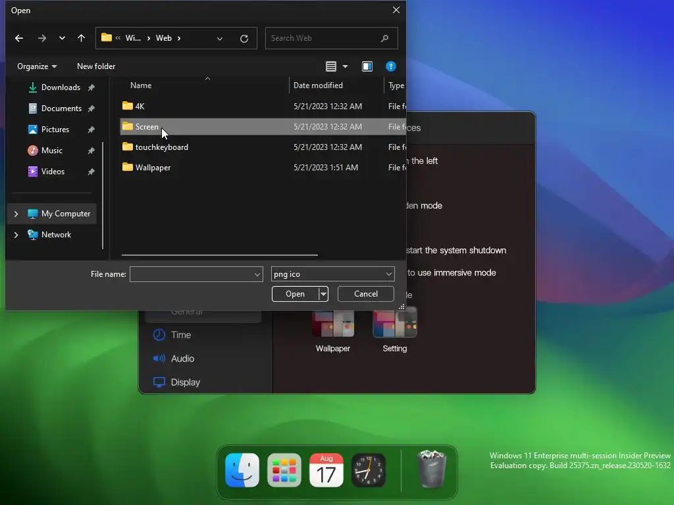The image size is (674, 505).
Task: Open Trash from the dock
Action: [x=432, y=469]
